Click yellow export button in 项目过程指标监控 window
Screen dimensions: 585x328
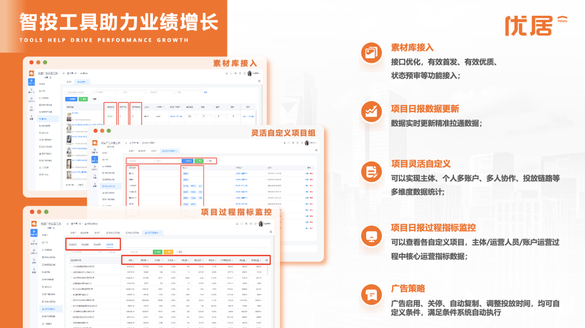(x=168, y=252)
